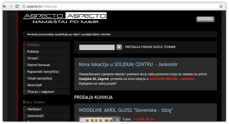The height and width of the screenshot is (124, 229).
Task: Browse the Hladnjaci appliance category
Action: click(x=46, y=109)
